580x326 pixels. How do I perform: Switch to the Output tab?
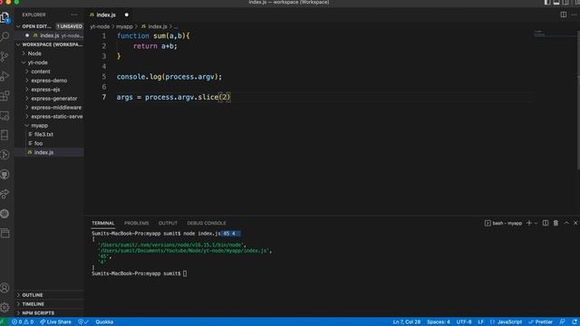pos(168,223)
